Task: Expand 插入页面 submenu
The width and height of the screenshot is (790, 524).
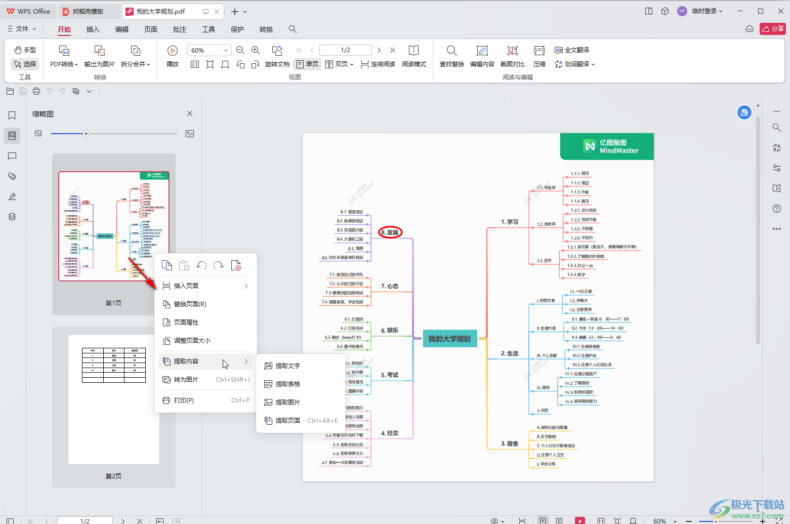Action: pos(205,286)
